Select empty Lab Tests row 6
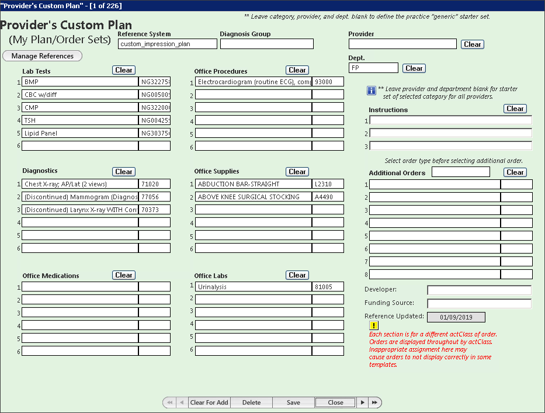545x413 pixels. [80, 145]
